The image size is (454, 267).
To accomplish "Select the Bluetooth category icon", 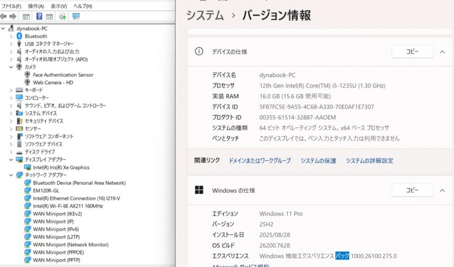I will 19,36.
